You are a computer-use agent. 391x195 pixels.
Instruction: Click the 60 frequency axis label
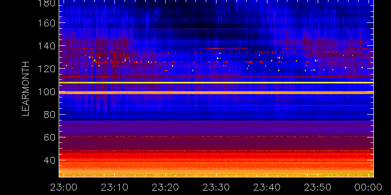coord(49,137)
